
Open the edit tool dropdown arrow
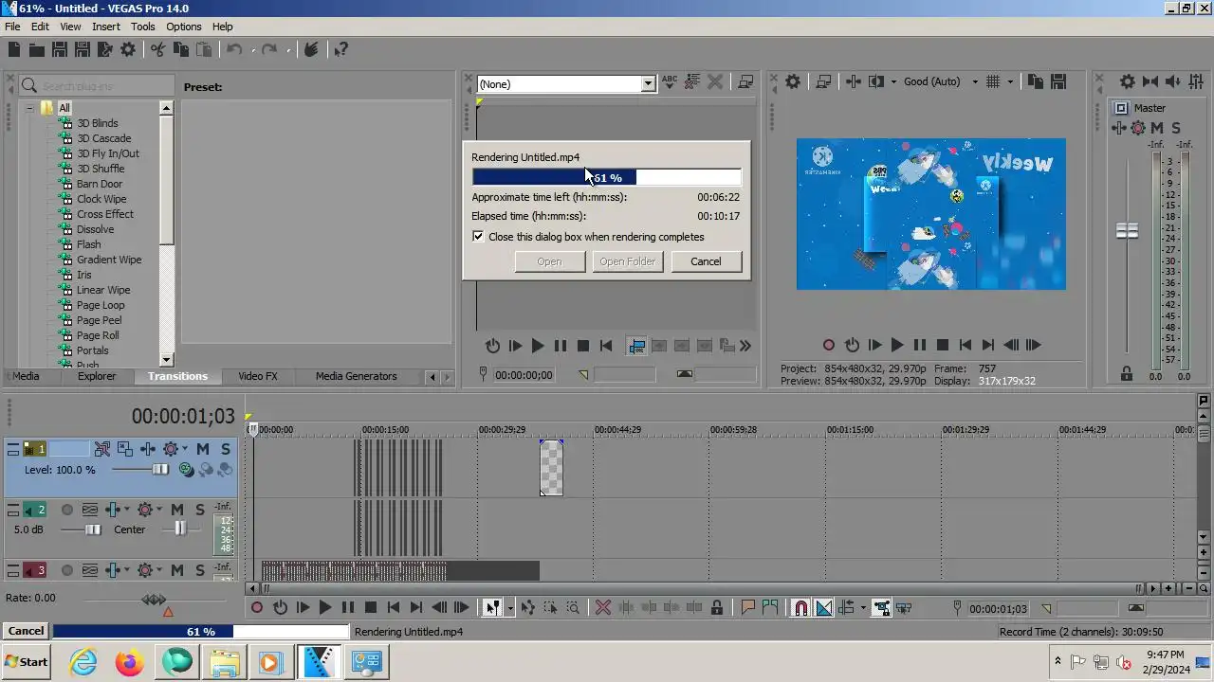coord(510,608)
